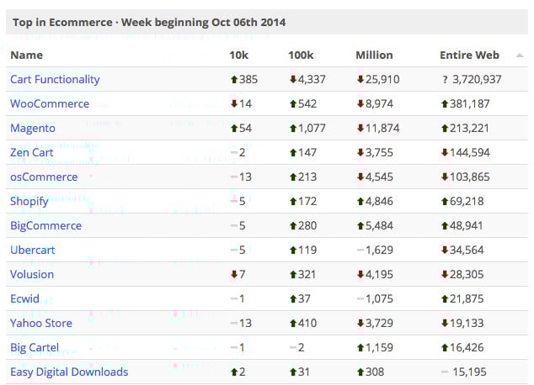Click the up arrow beside 381,187
Screen dimensions: 534x385
[x=445, y=104]
